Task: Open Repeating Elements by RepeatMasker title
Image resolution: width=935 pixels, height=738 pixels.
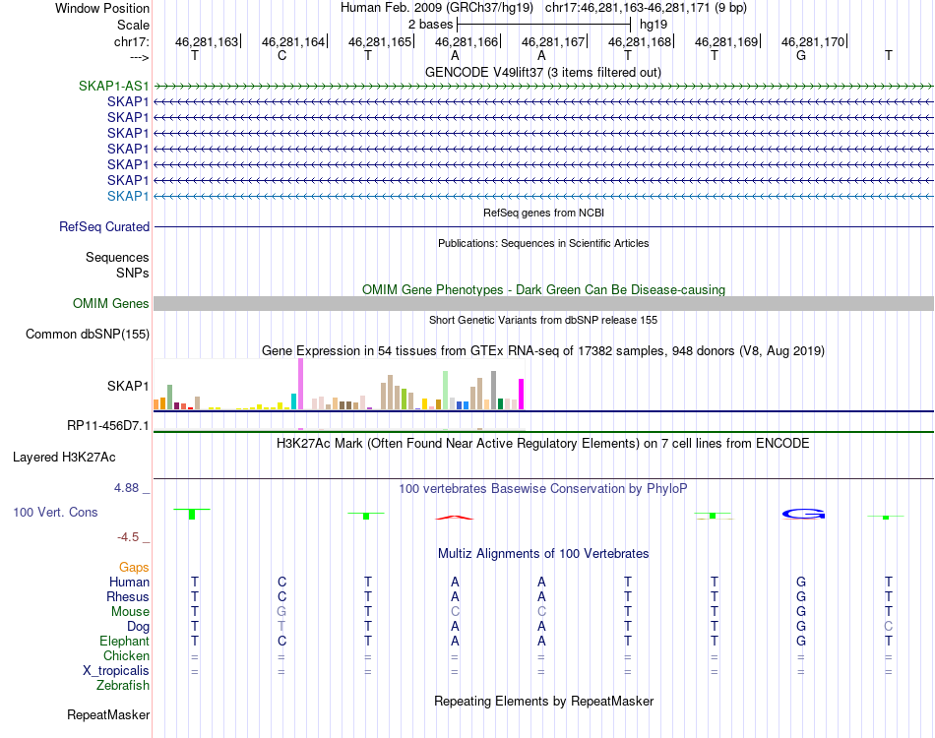Action: [543, 701]
